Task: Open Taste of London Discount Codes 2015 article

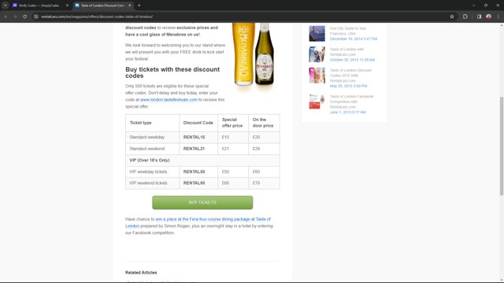Action: (x=350, y=75)
